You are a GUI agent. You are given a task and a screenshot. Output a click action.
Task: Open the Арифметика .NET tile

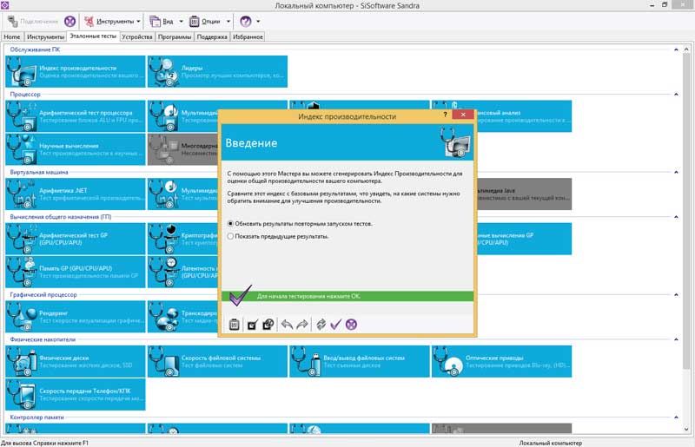pos(76,194)
